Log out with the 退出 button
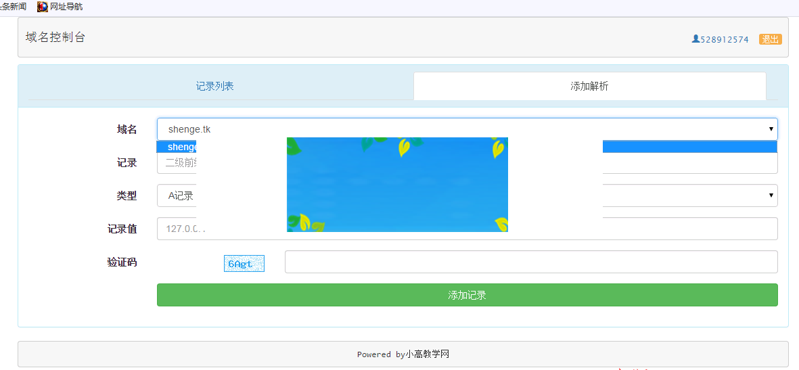Viewport: 799px width, 370px height. pyautogui.click(x=770, y=39)
